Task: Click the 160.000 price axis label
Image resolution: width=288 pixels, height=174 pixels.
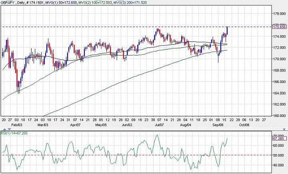Action: point(279,115)
